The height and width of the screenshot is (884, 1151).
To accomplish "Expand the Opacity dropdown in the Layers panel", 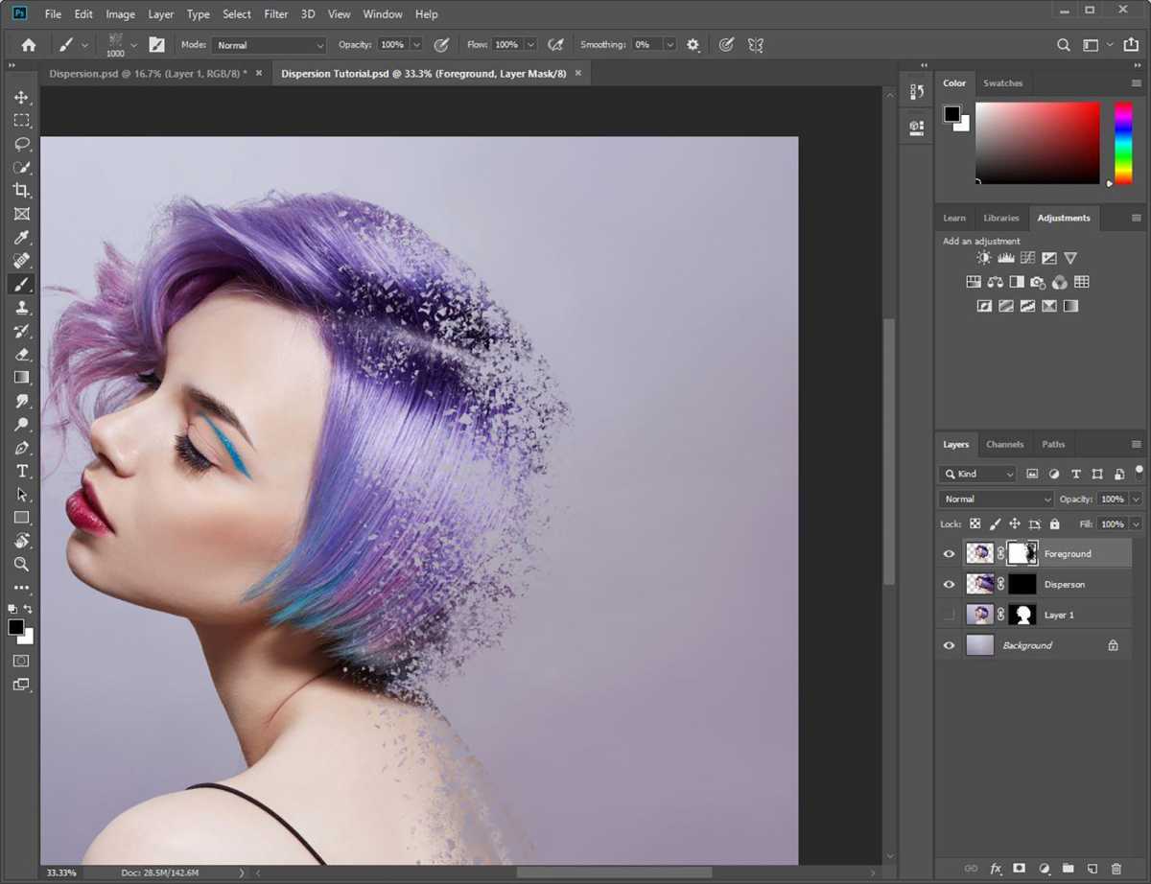I will click(x=1138, y=499).
